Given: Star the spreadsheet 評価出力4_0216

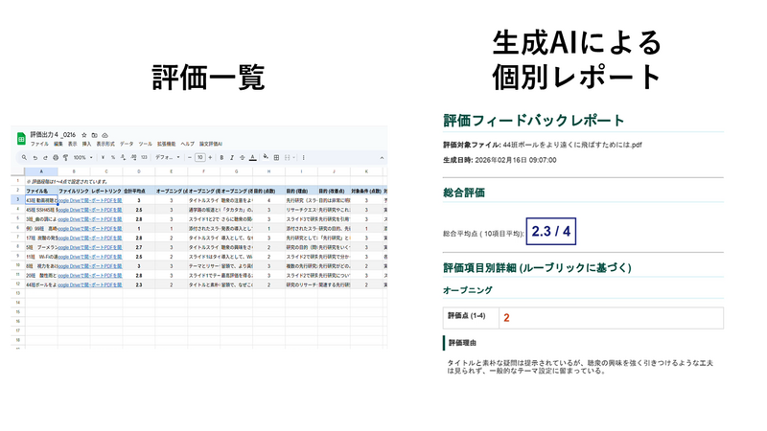Looking at the screenshot, I should click(x=84, y=135).
